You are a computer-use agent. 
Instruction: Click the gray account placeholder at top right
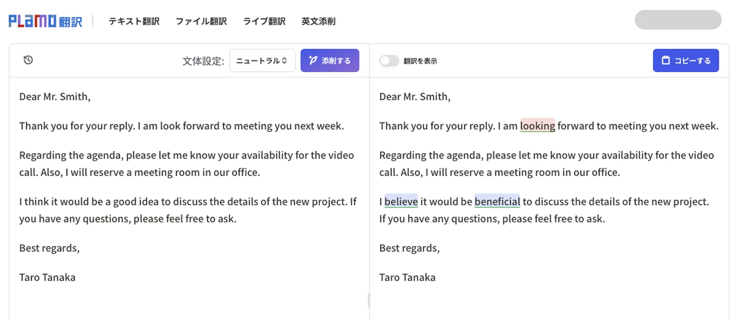(678, 20)
